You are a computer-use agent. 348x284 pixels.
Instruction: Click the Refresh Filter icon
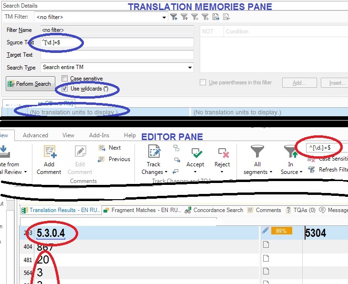(311, 170)
